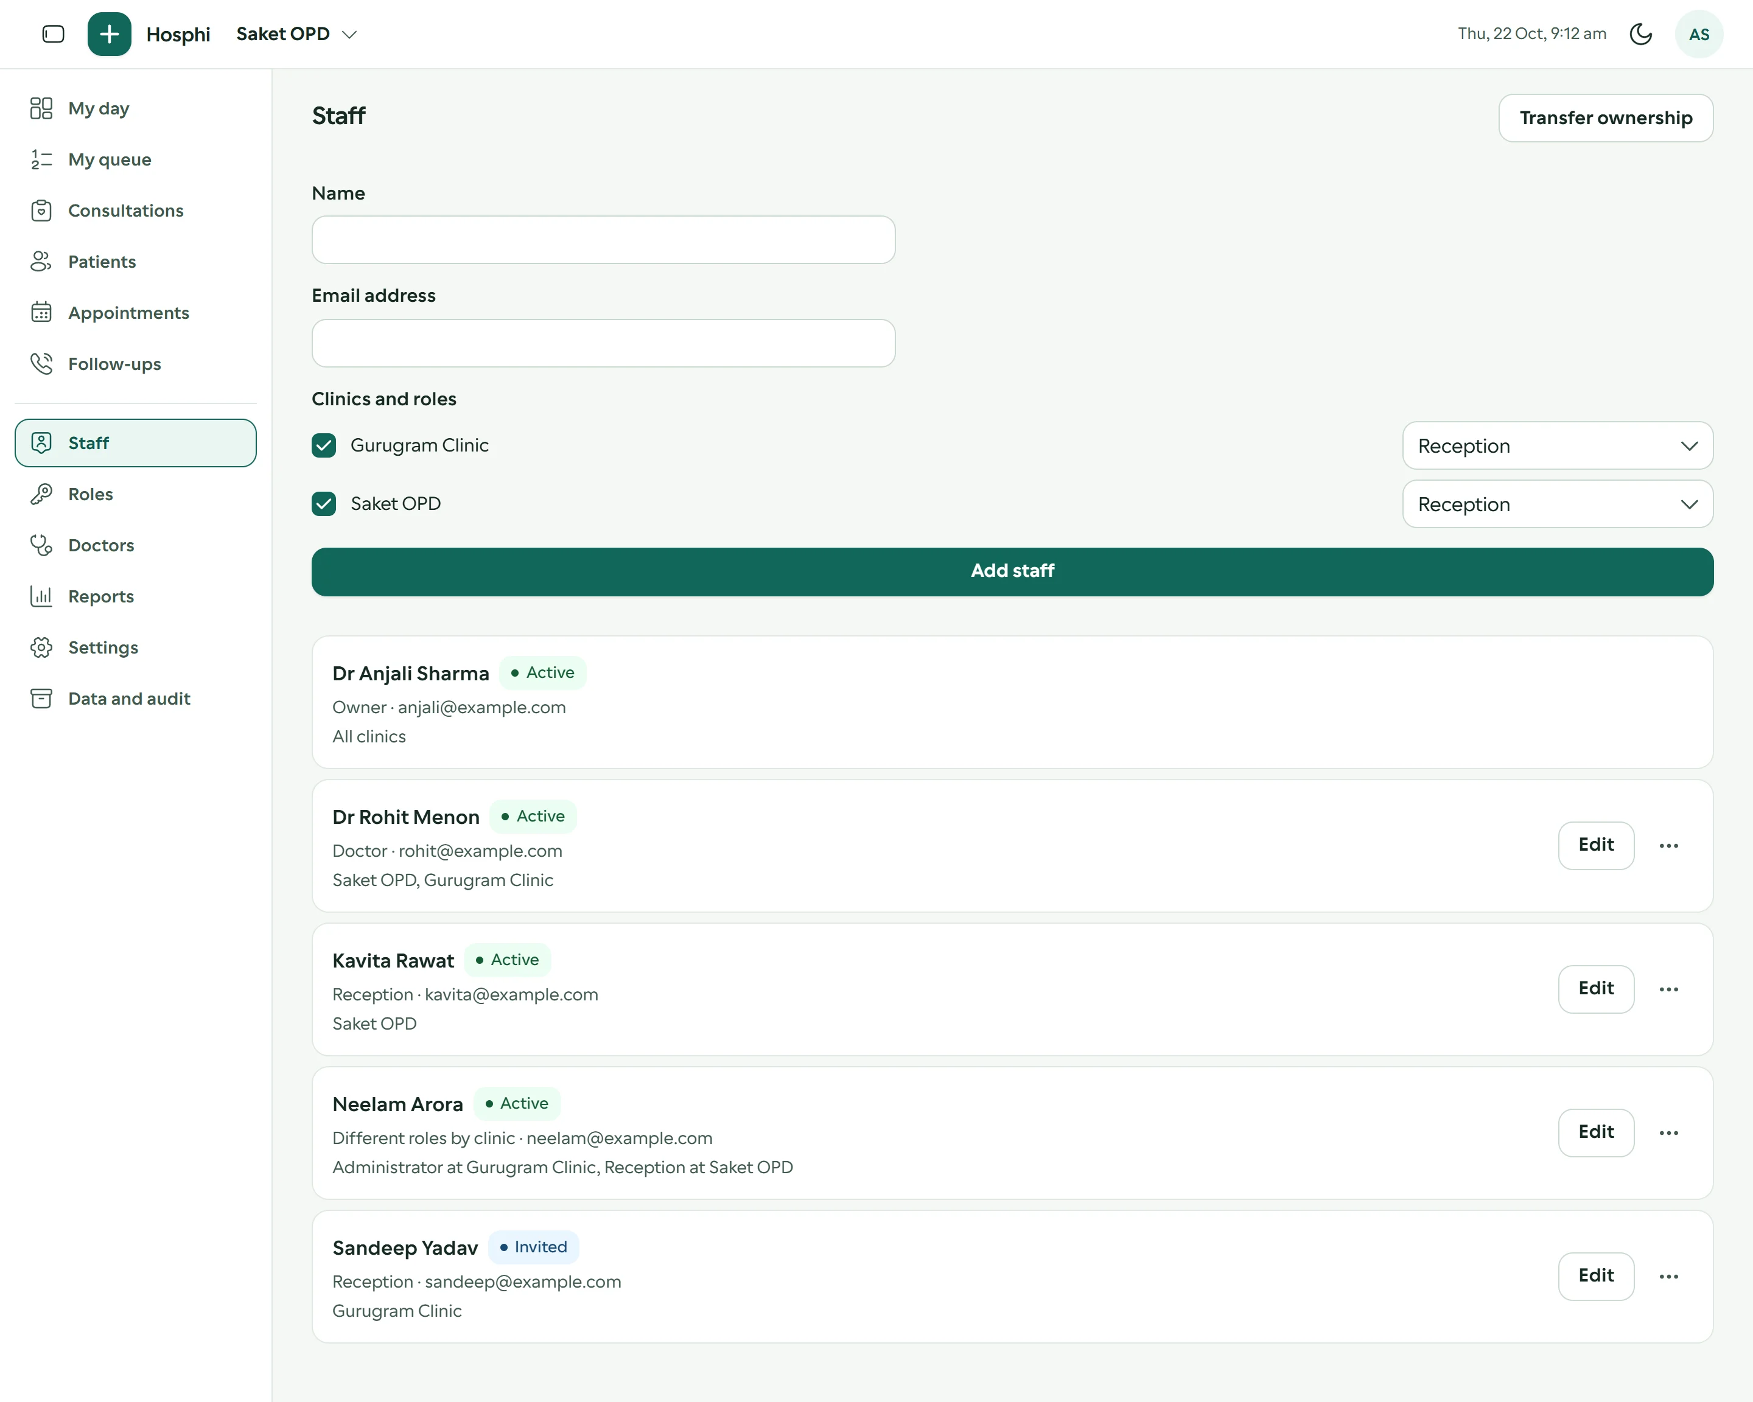Focus the Name input field
The height and width of the screenshot is (1402, 1753).
pos(603,240)
